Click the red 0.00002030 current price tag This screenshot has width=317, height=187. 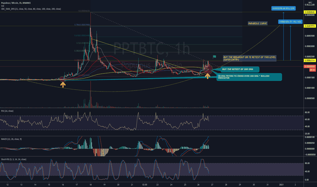(310, 67)
